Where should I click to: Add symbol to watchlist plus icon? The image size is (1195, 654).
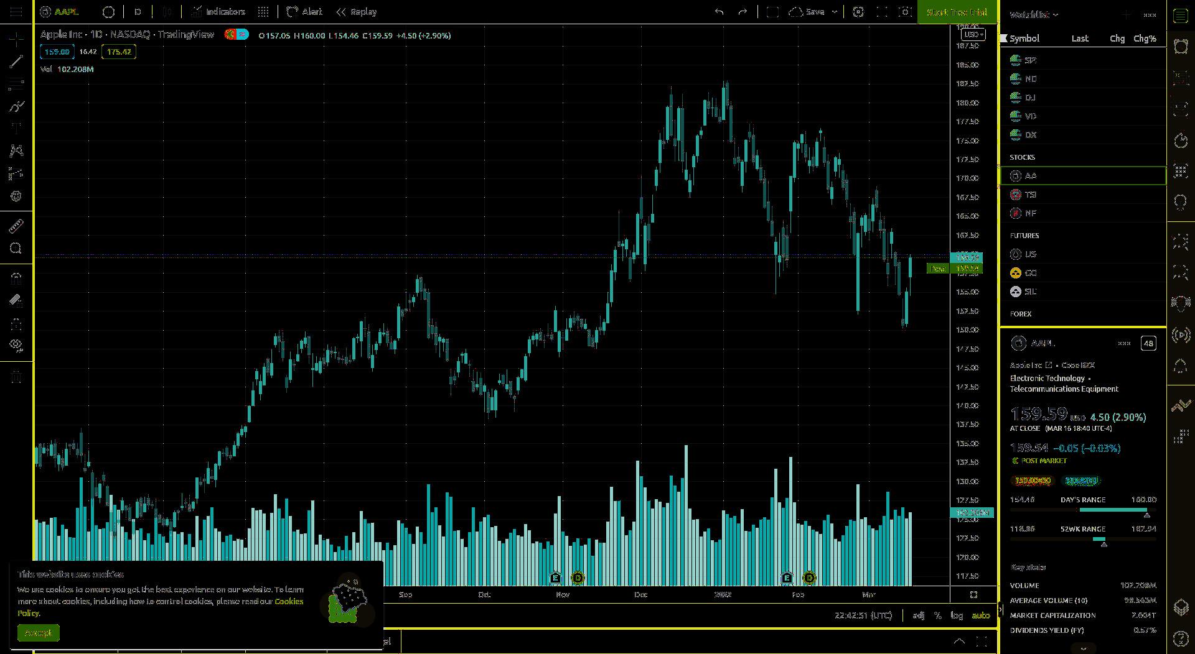pos(1126,14)
